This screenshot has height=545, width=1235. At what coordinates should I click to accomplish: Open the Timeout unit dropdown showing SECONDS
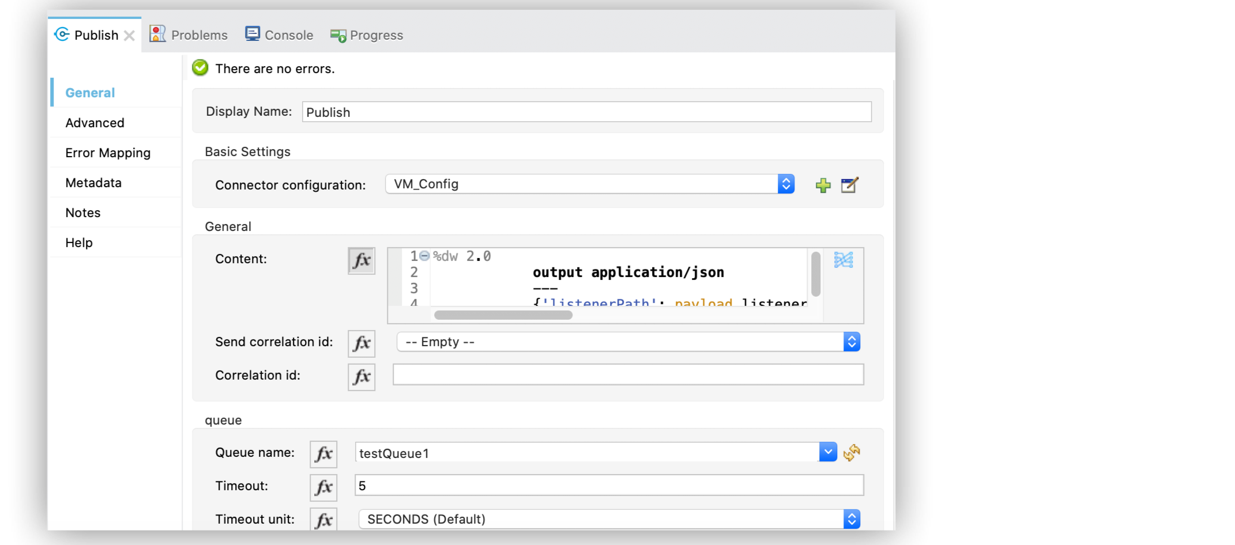pyautogui.click(x=852, y=519)
